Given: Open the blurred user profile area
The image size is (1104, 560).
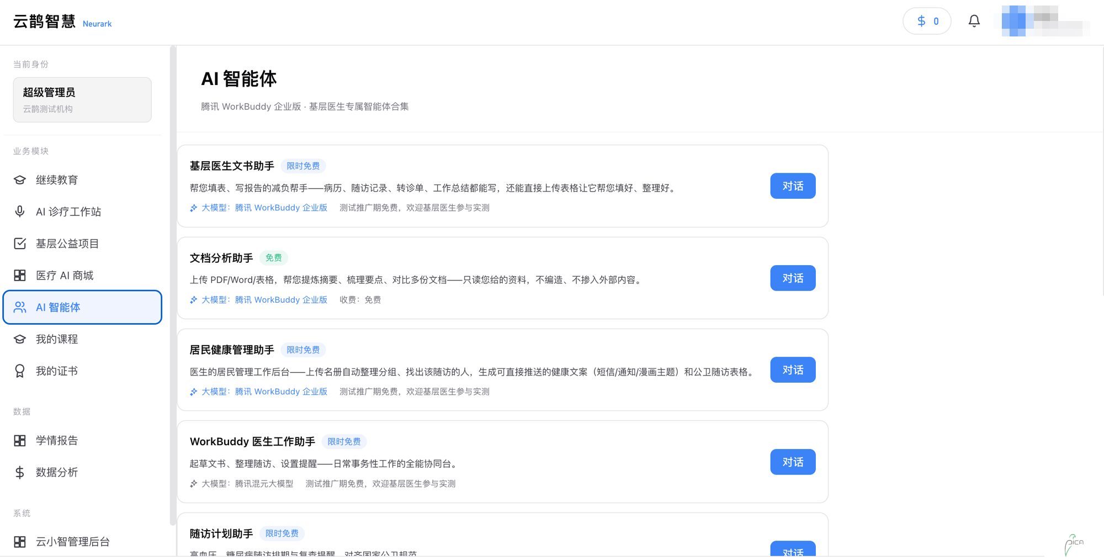Looking at the screenshot, I should 1045,21.
